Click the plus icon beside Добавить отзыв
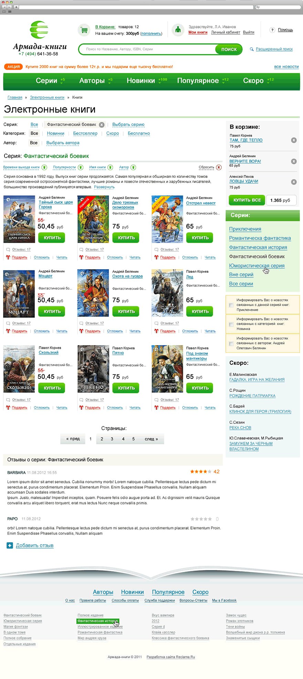This screenshot has height=679, width=303. coord(10,545)
